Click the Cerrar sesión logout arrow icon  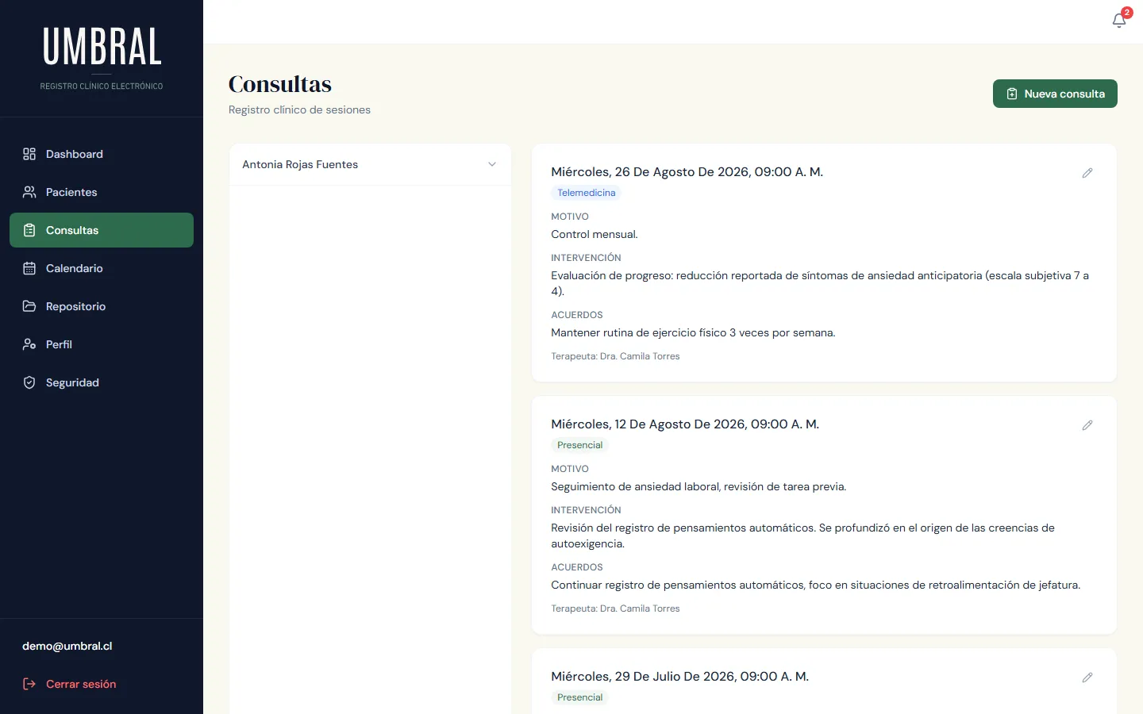click(x=29, y=684)
